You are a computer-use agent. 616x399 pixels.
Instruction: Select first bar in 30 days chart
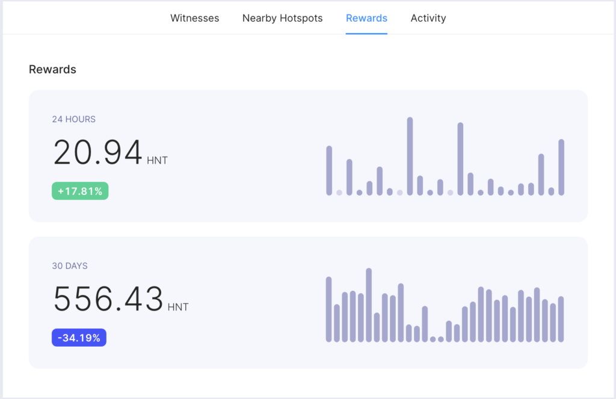pos(329,309)
